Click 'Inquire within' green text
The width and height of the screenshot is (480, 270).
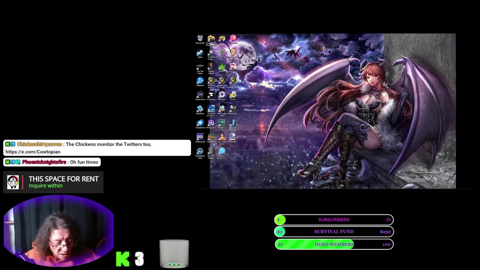click(x=45, y=186)
